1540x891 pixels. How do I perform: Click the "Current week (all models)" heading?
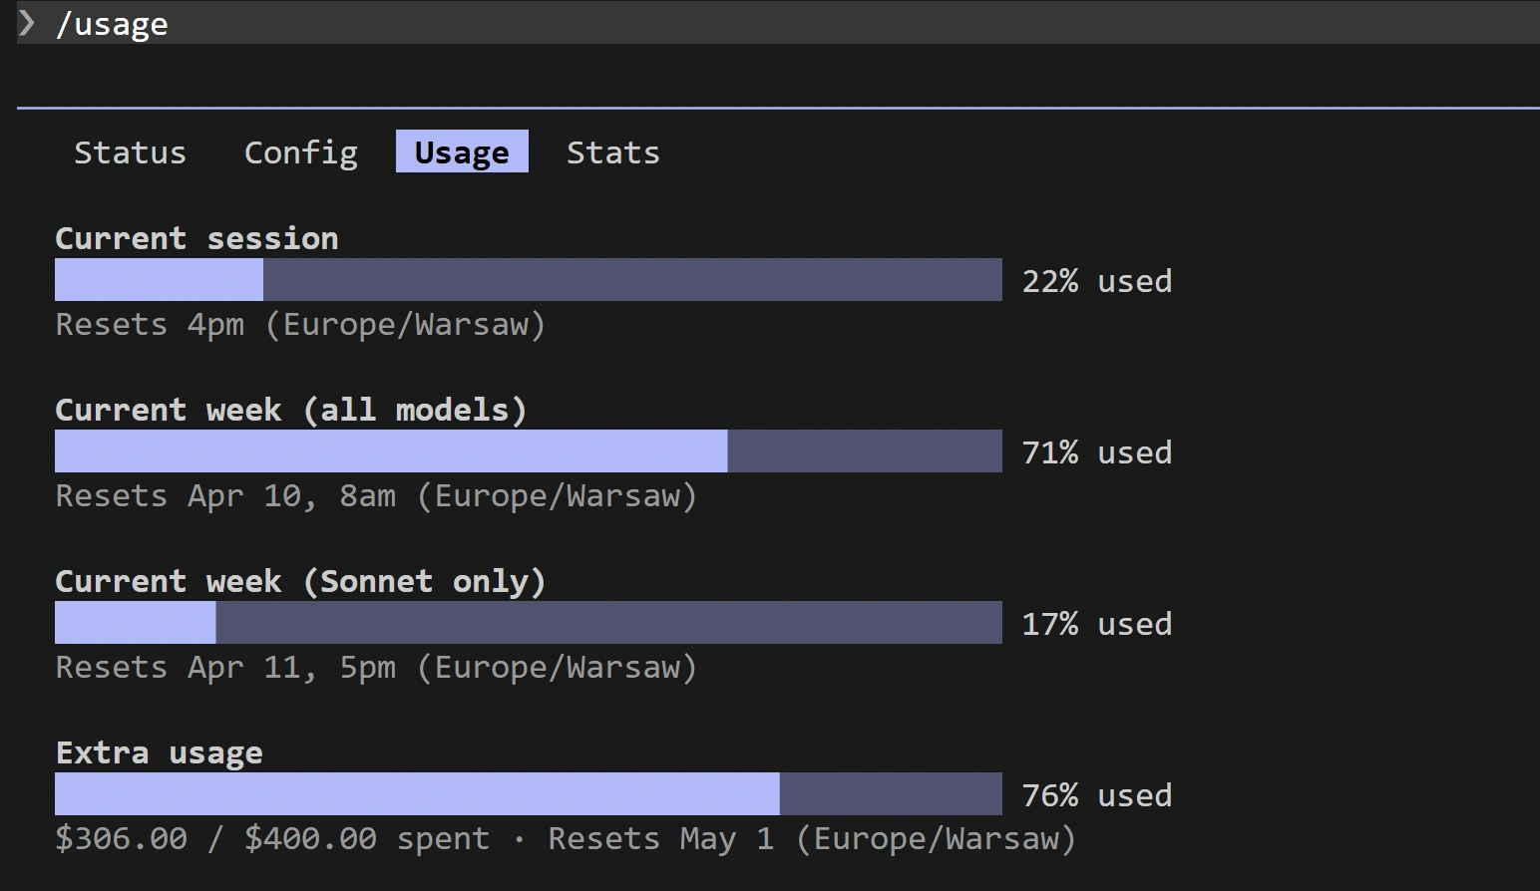pos(291,410)
